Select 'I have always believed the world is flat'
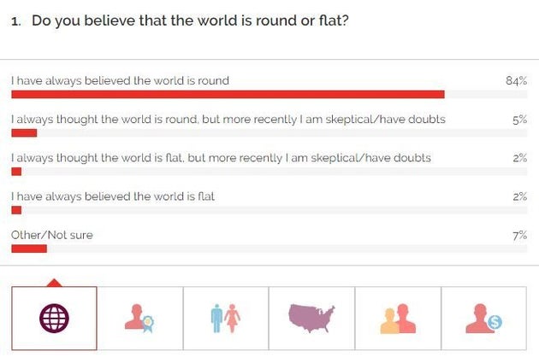539x357 pixels. click(112, 196)
